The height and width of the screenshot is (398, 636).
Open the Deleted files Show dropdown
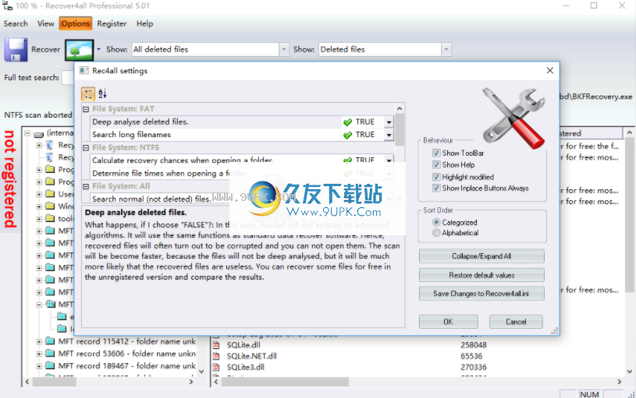(x=446, y=49)
